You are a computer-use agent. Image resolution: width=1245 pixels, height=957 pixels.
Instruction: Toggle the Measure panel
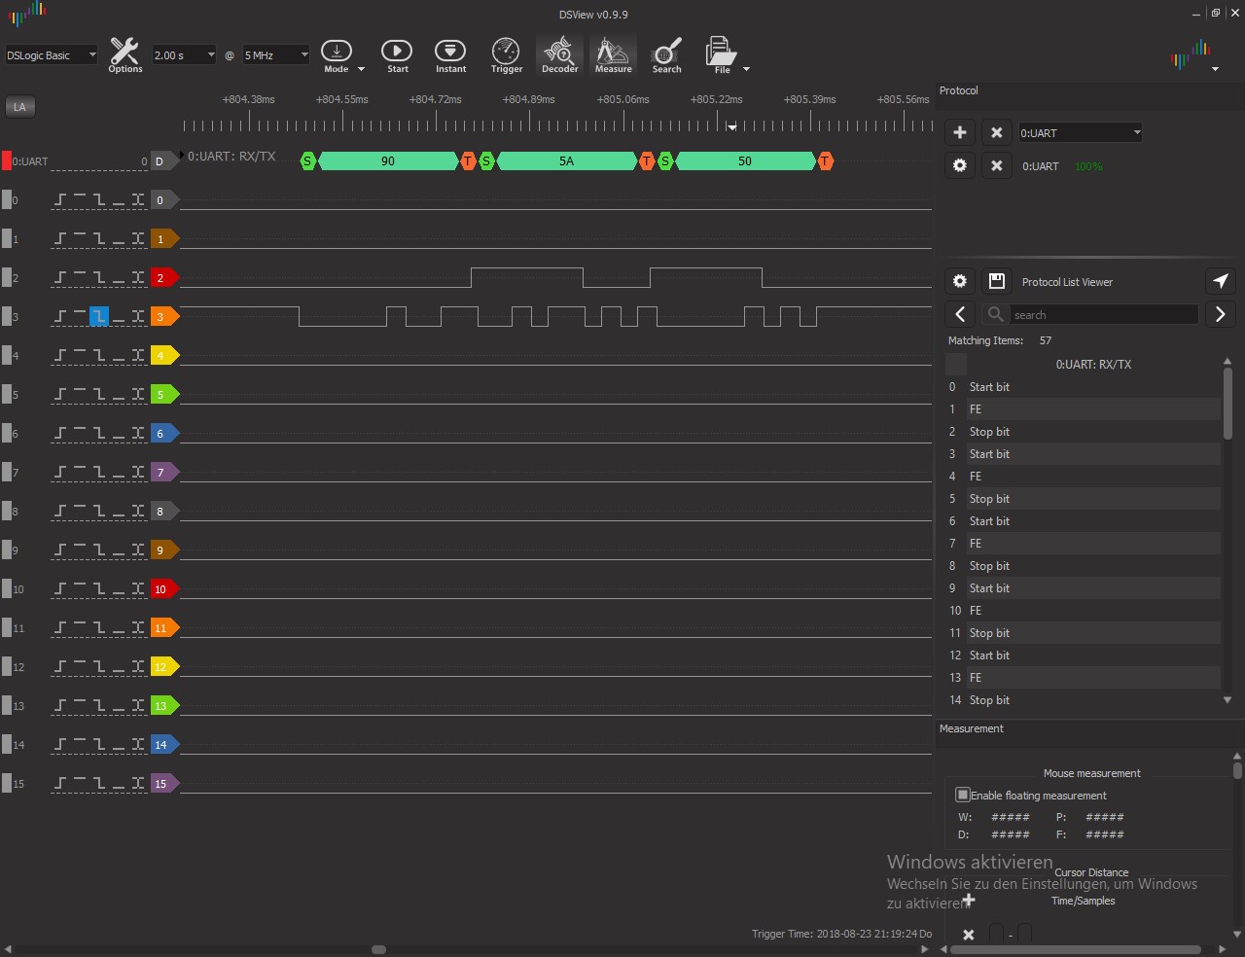click(613, 55)
